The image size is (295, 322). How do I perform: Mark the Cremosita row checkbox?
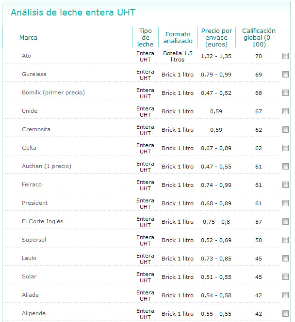pyautogui.click(x=285, y=130)
